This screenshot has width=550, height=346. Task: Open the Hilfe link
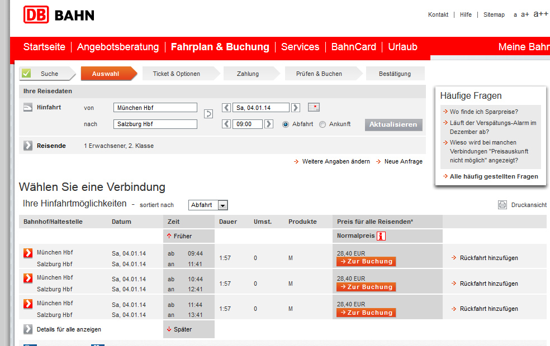pyautogui.click(x=466, y=15)
